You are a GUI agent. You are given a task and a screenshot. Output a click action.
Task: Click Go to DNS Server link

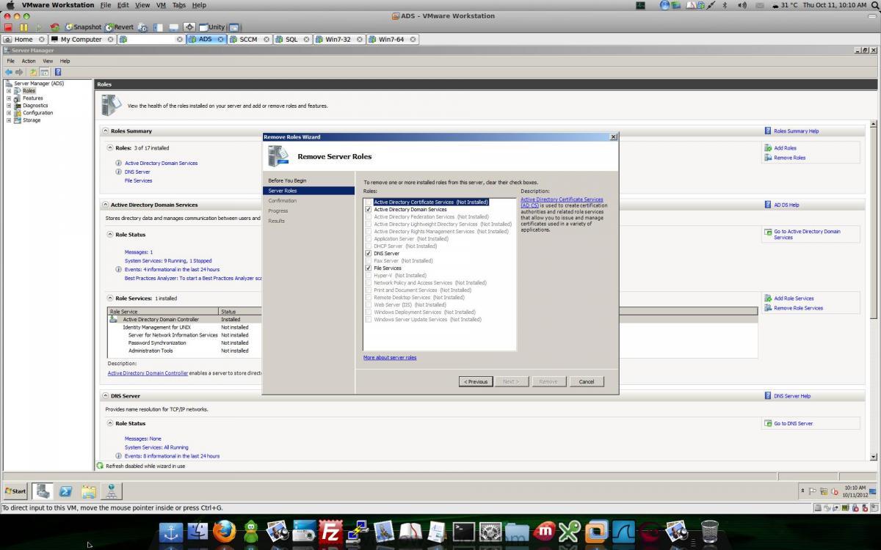(793, 424)
